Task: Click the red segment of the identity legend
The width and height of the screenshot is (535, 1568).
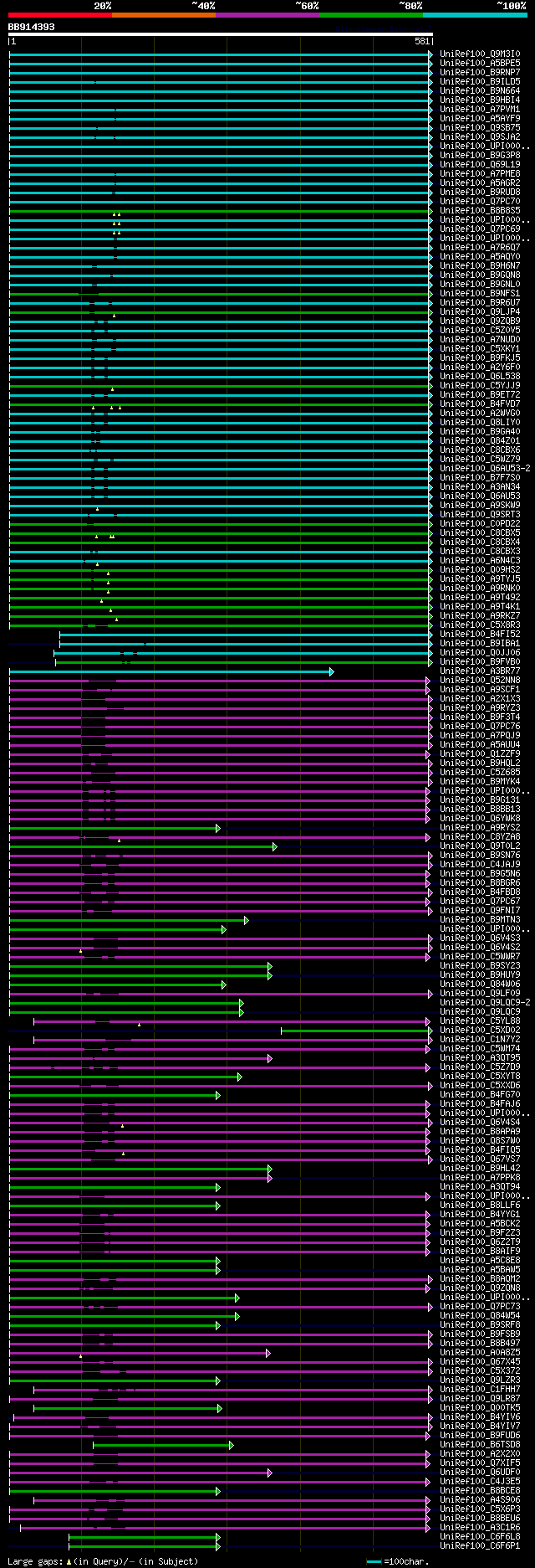Action: pyautogui.click(x=60, y=15)
